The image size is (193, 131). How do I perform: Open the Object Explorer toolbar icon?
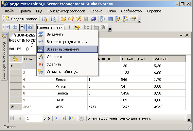point(118,19)
